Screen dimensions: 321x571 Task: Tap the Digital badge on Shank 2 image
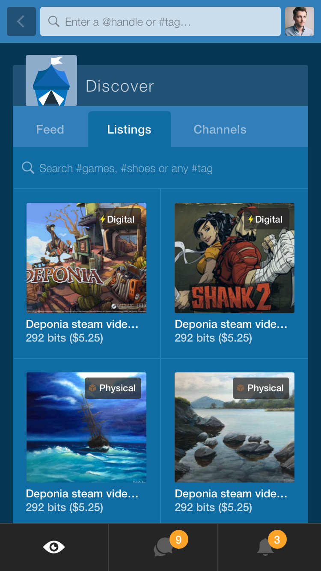pyautogui.click(x=266, y=219)
